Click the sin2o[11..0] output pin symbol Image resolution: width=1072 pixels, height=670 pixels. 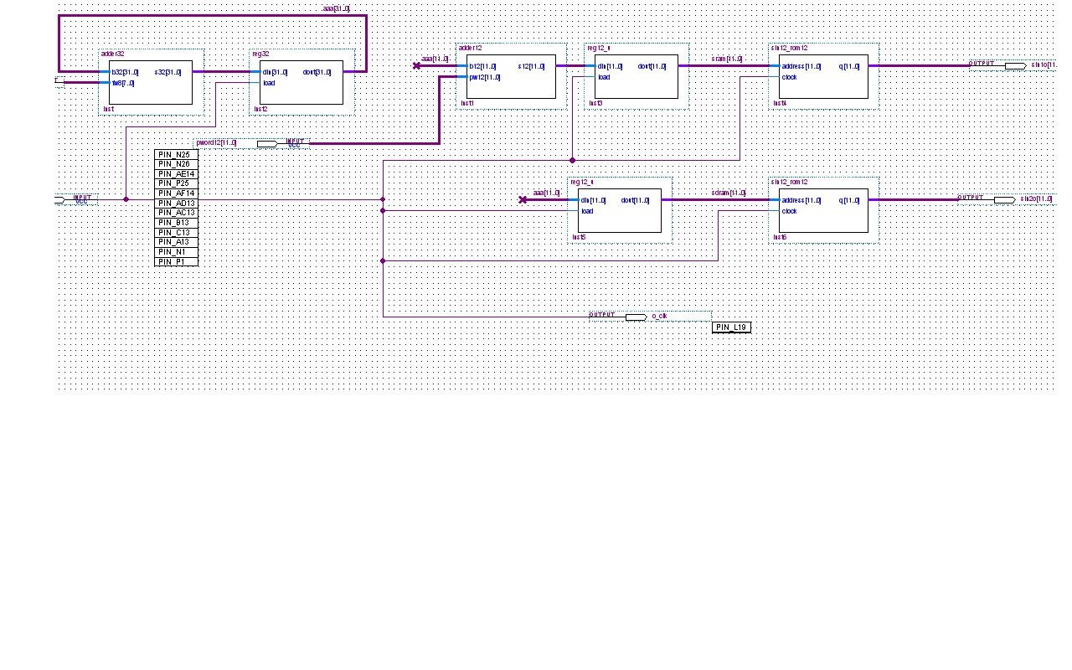click(x=1004, y=199)
